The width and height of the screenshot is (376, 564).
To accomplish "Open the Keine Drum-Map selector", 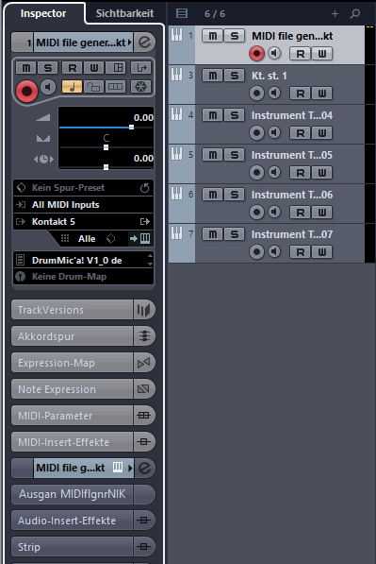I will click(x=83, y=277).
